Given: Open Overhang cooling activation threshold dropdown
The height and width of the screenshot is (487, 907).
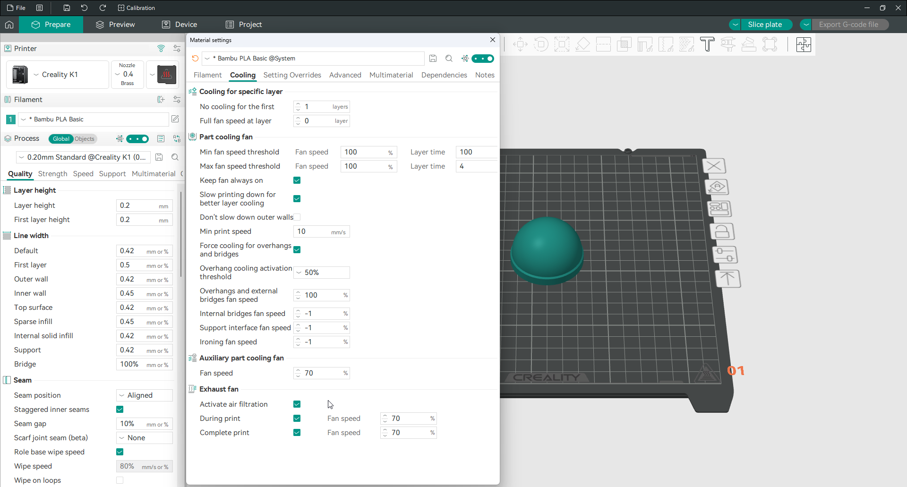Looking at the screenshot, I should click(322, 273).
